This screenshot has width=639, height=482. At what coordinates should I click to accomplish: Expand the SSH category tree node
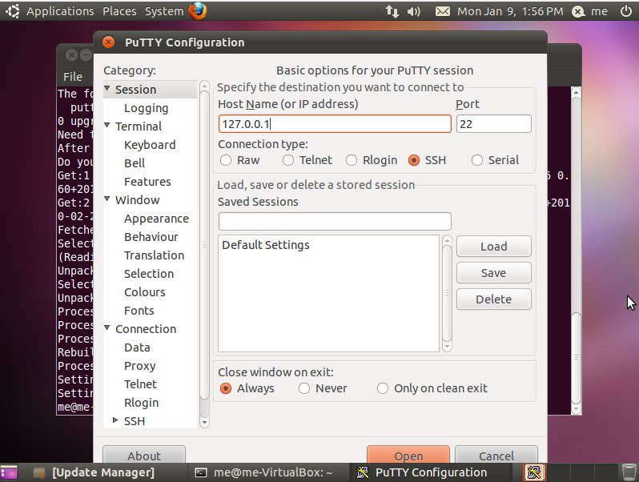[115, 420]
